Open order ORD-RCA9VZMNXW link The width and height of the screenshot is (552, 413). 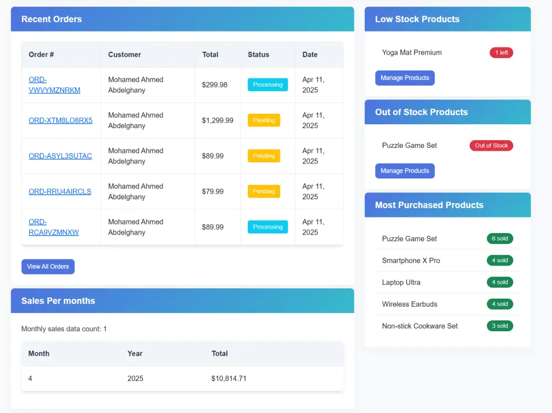coord(54,227)
